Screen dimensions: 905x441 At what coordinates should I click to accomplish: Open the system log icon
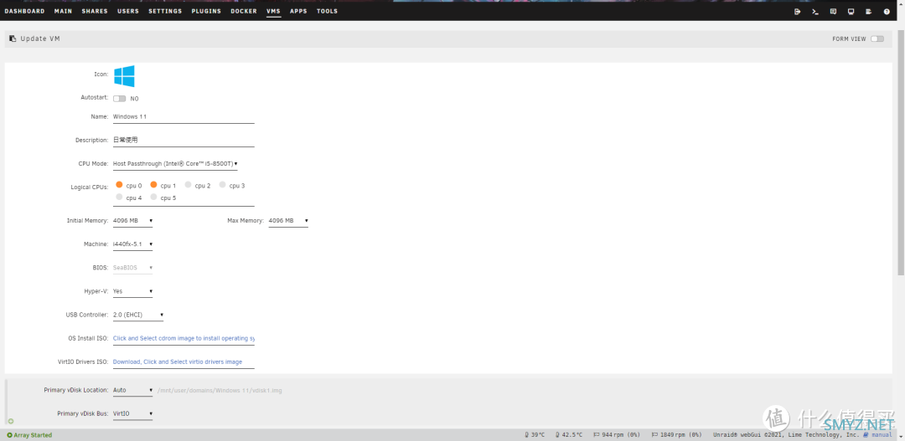[x=868, y=12]
